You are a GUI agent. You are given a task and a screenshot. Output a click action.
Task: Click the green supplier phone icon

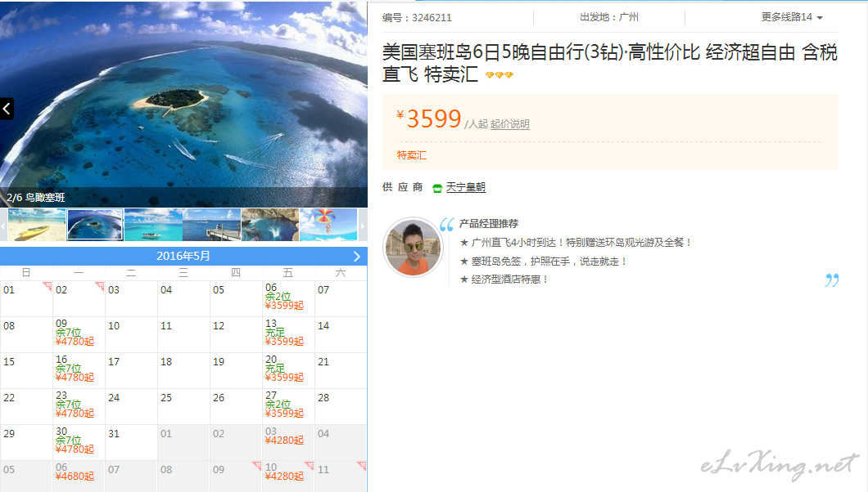[x=437, y=188]
